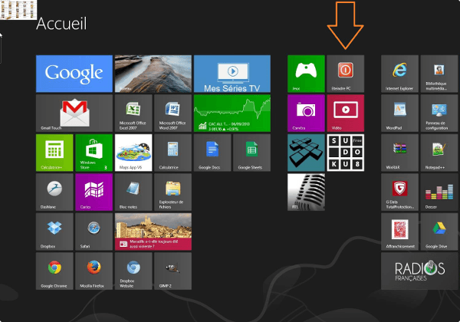460x322 pixels.
Task: Launch Google Chrome
Action: pyautogui.click(x=54, y=271)
